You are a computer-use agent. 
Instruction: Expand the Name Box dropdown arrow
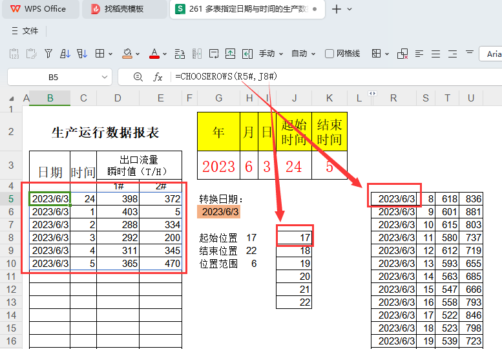(105, 77)
